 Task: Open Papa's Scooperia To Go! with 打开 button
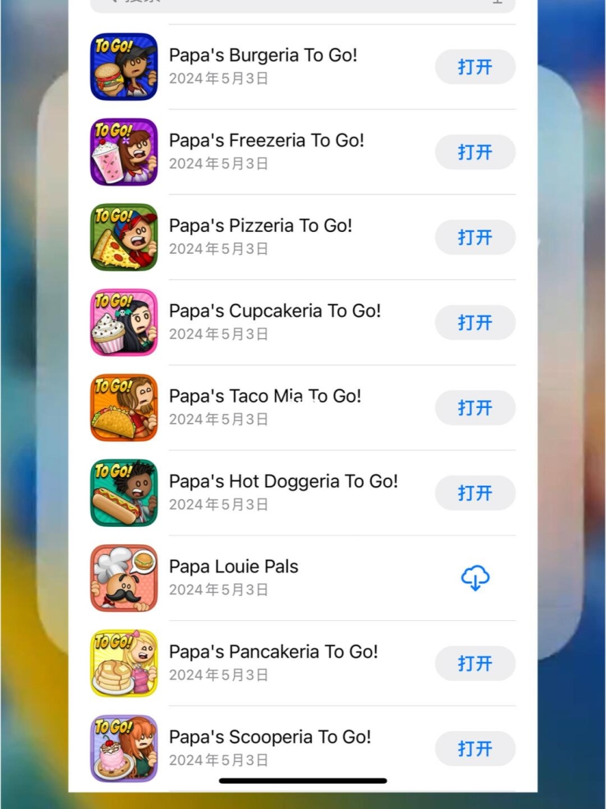click(x=475, y=748)
